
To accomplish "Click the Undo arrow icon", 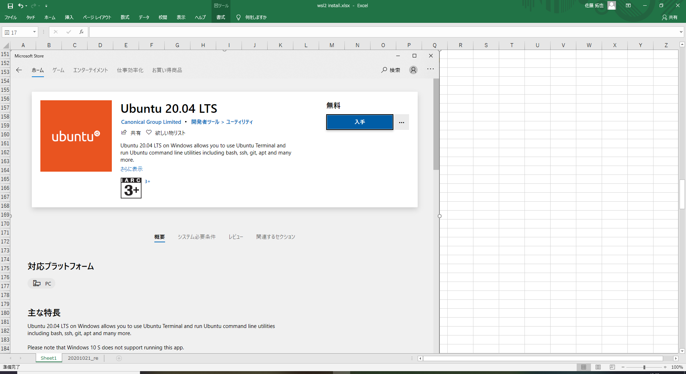I will click(21, 6).
